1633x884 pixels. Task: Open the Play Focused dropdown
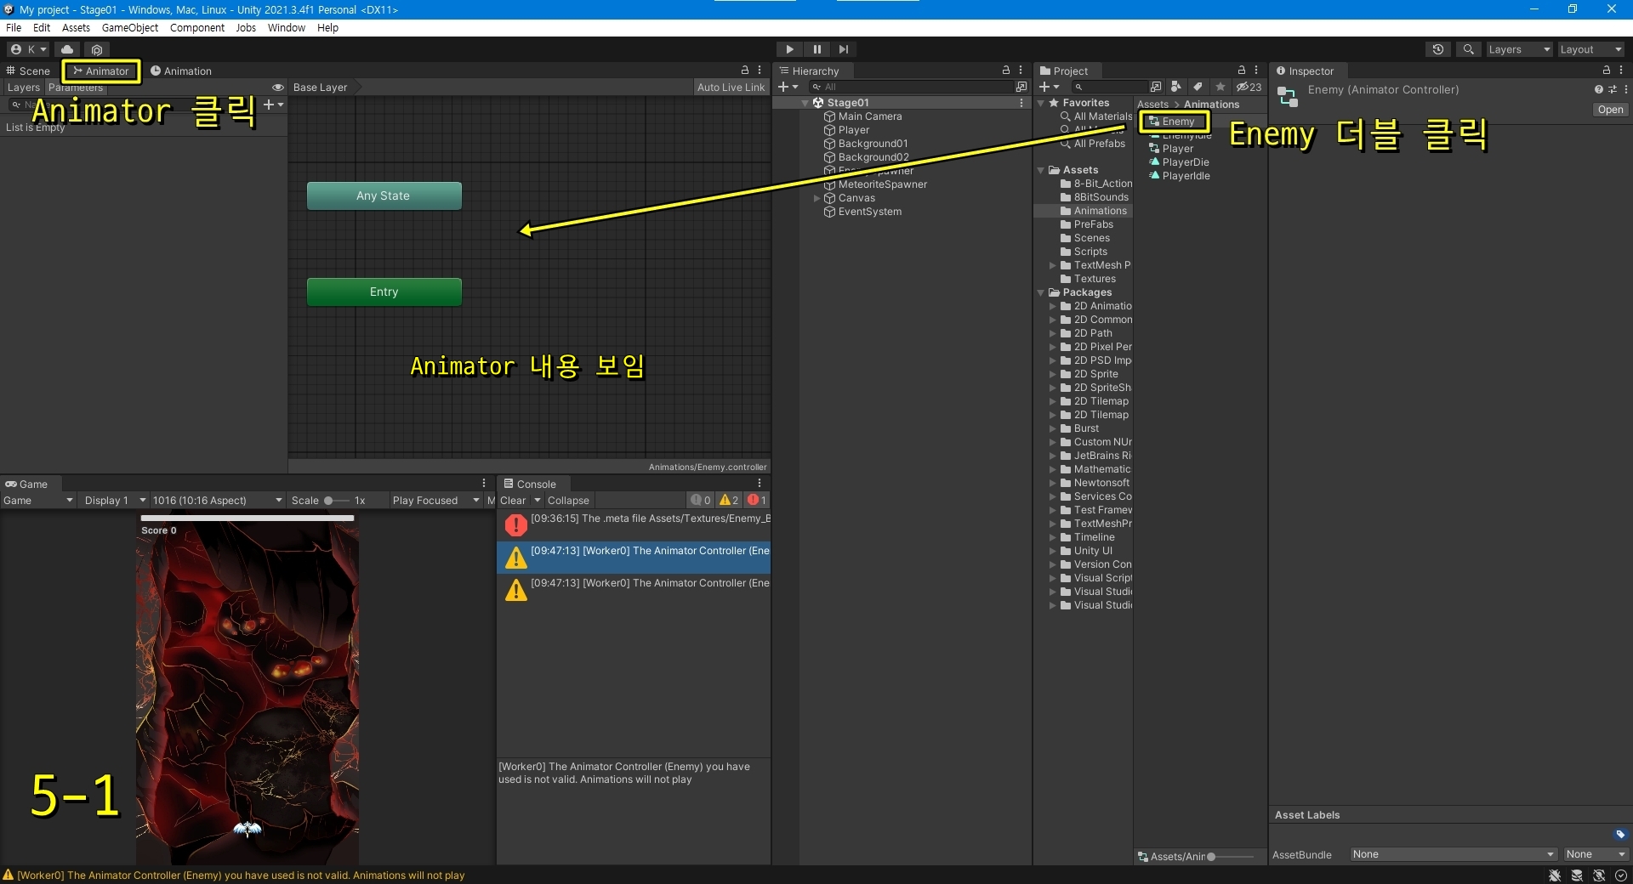436,501
